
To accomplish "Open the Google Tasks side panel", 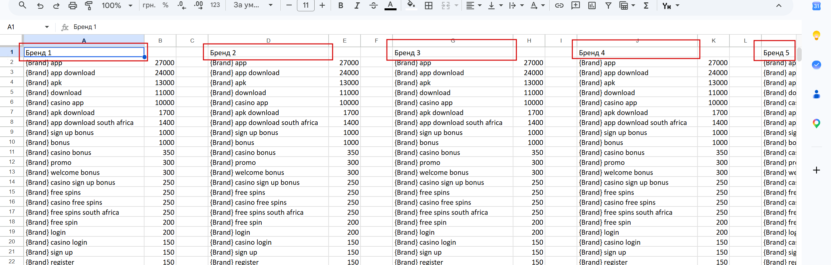I will [x=816, y=65].
